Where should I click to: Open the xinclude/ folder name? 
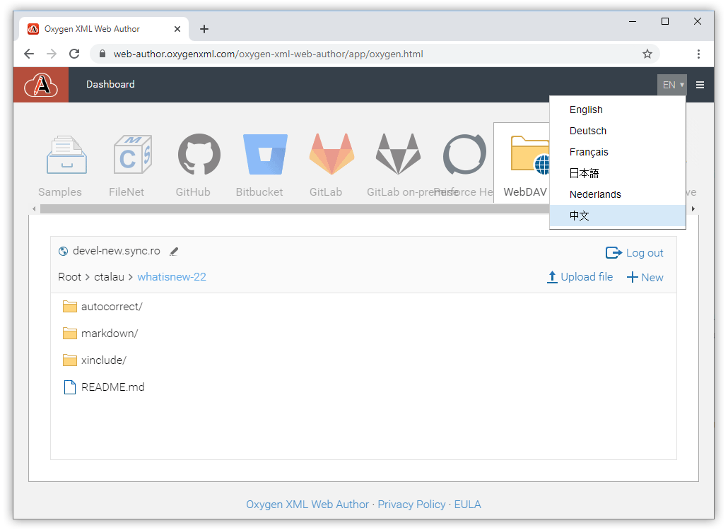point(103,360)
